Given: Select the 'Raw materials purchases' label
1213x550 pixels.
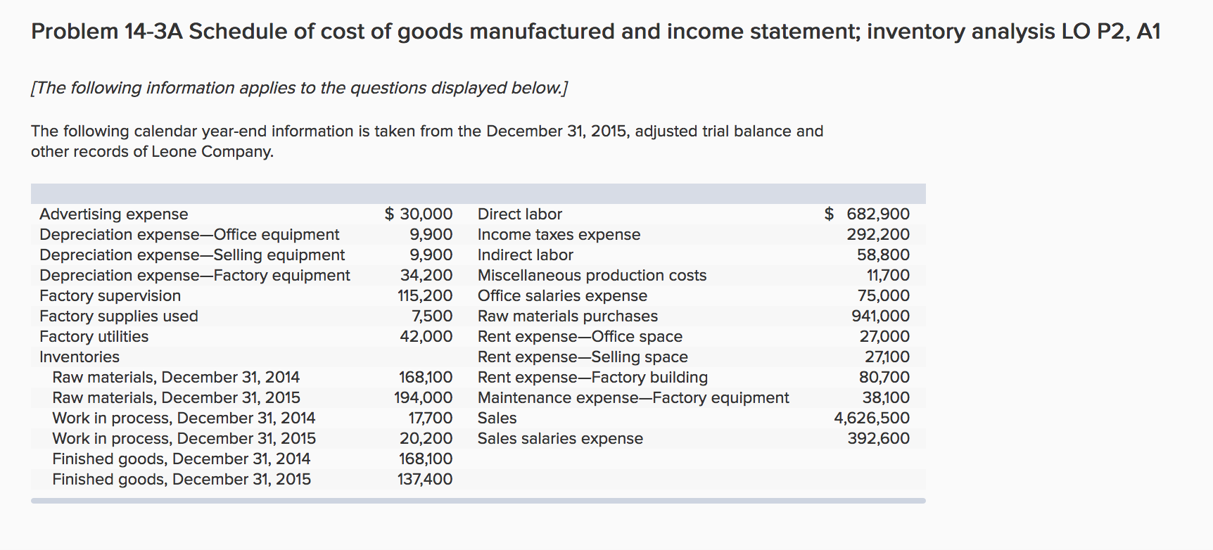Looking at the screenshot, I should pos(568,316).
